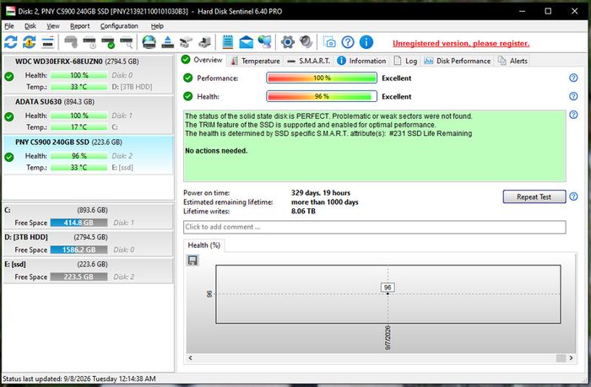
Task: Click help icon beside Health rating
Action: point(573,96)
